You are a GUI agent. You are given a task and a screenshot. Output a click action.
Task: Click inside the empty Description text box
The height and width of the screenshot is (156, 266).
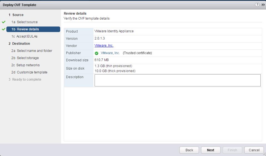click(178, 80)
